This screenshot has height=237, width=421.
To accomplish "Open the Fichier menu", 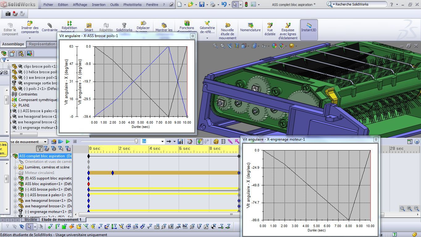I will 48,5.
